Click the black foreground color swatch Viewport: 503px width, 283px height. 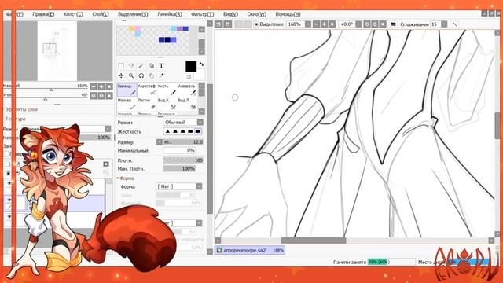191,66
